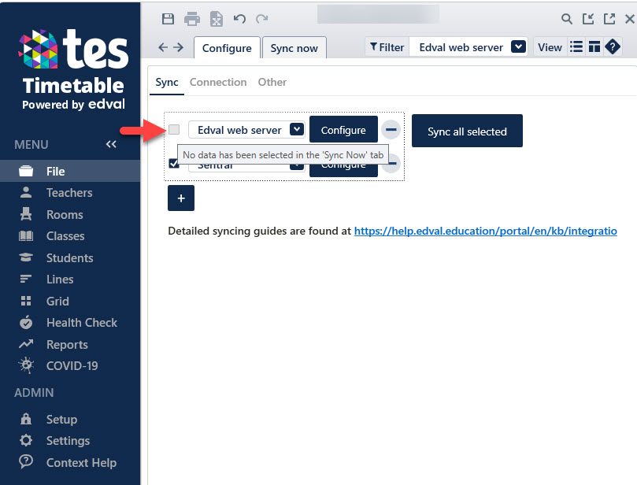
Task: Open the File menu item
Action: [70, 171]
